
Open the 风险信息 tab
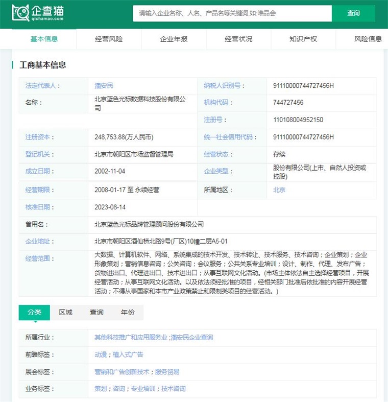[368, 39]
